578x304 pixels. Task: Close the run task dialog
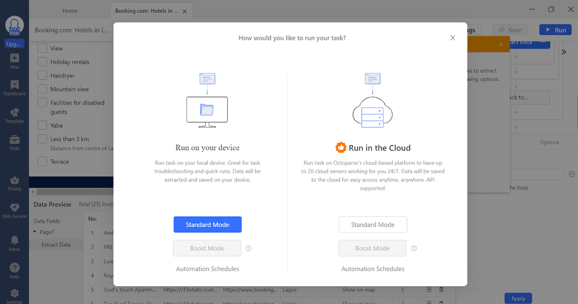pos(453,38)
